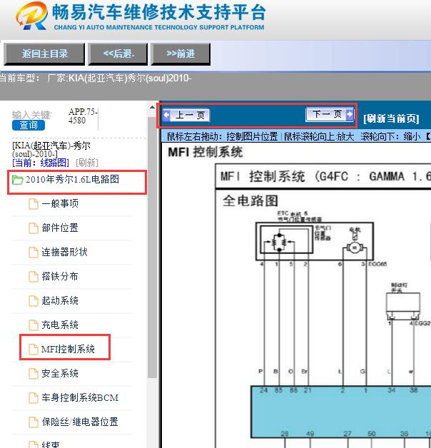
Task: Click the page icon beside 充电系统
Action: tap(34, 325)
